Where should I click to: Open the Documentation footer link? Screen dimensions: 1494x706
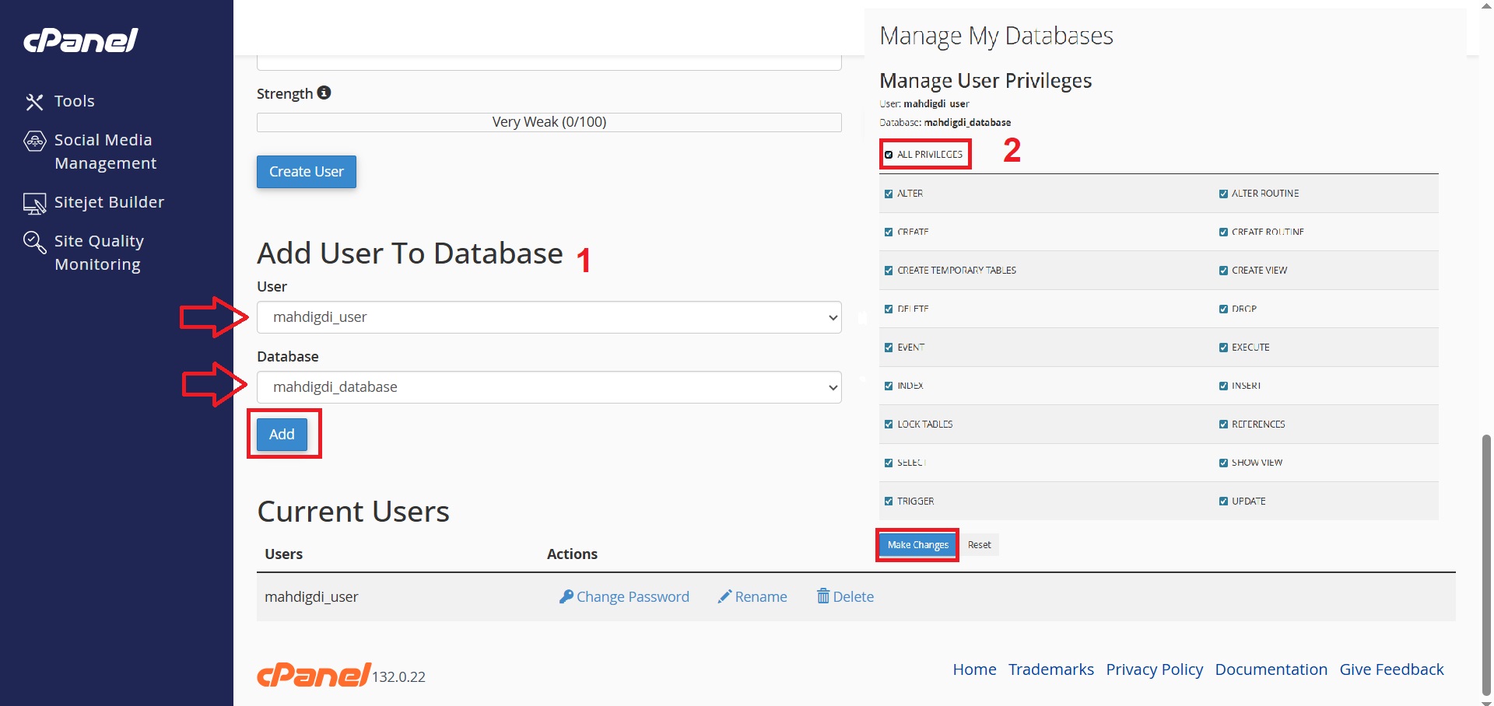point(1271,669)
